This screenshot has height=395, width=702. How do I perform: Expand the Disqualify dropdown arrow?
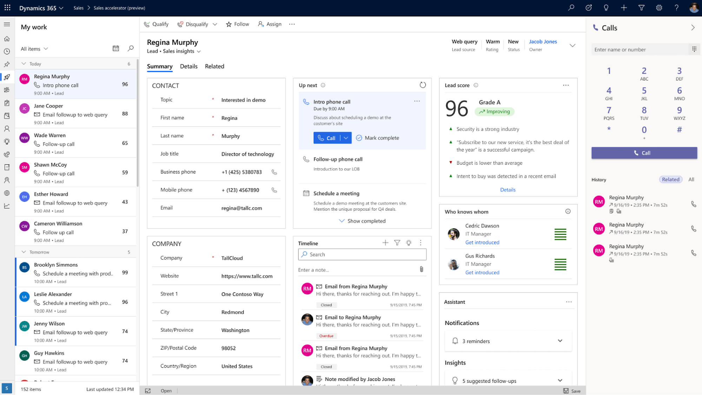(x=215, y=23)
